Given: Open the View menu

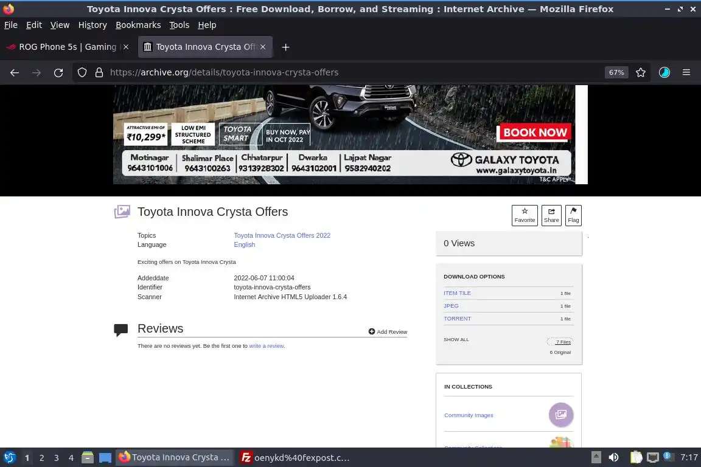Looking at the screenshot, I should pos(60,25).
